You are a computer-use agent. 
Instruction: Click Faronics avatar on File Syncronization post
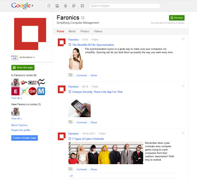click(62, 43)
